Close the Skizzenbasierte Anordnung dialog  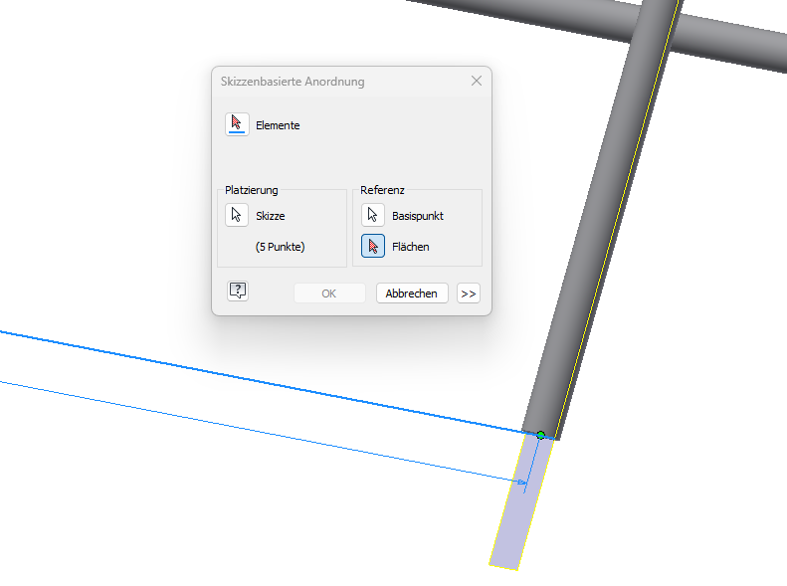(x=477, y=81)
